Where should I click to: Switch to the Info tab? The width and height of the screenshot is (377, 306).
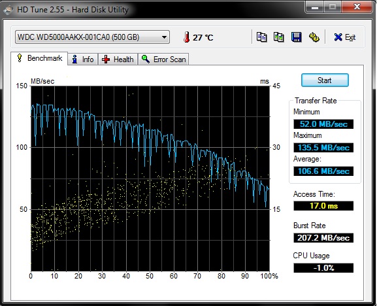point(83,59)
